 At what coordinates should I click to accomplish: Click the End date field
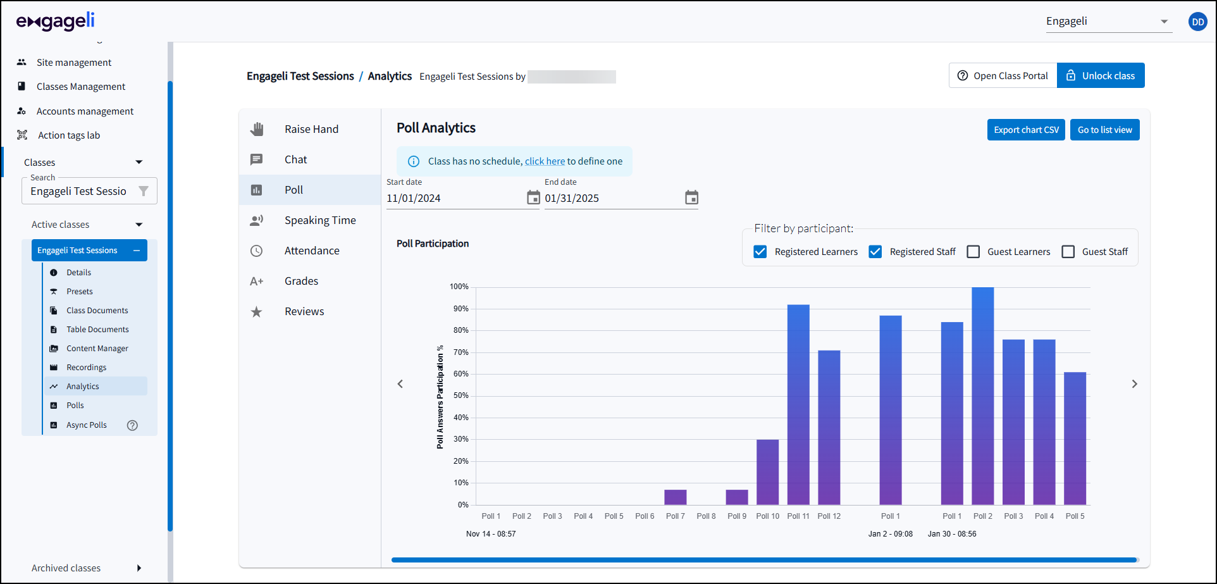coord(614,198)
